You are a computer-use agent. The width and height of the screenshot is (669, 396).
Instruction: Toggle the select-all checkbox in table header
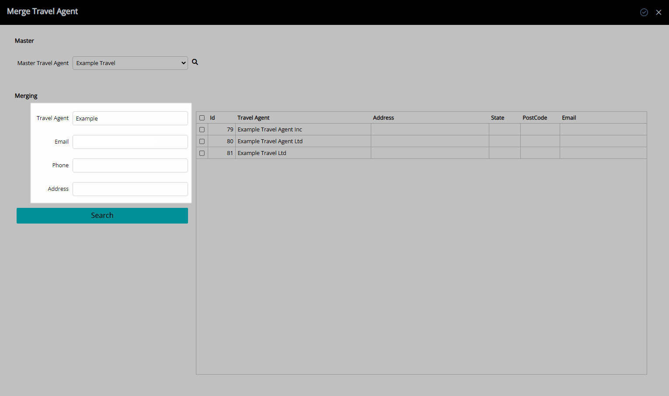pyautogui.click(x=202, y=118)
